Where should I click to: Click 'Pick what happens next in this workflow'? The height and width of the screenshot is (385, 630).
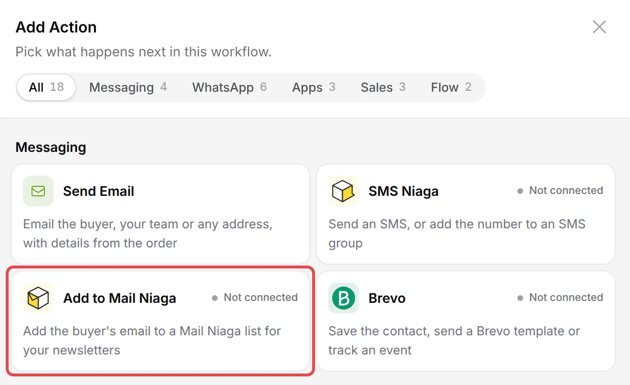point(144,52)
